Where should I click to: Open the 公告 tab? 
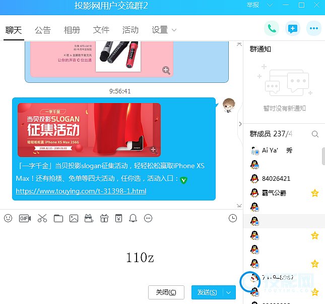pos(43,30)
